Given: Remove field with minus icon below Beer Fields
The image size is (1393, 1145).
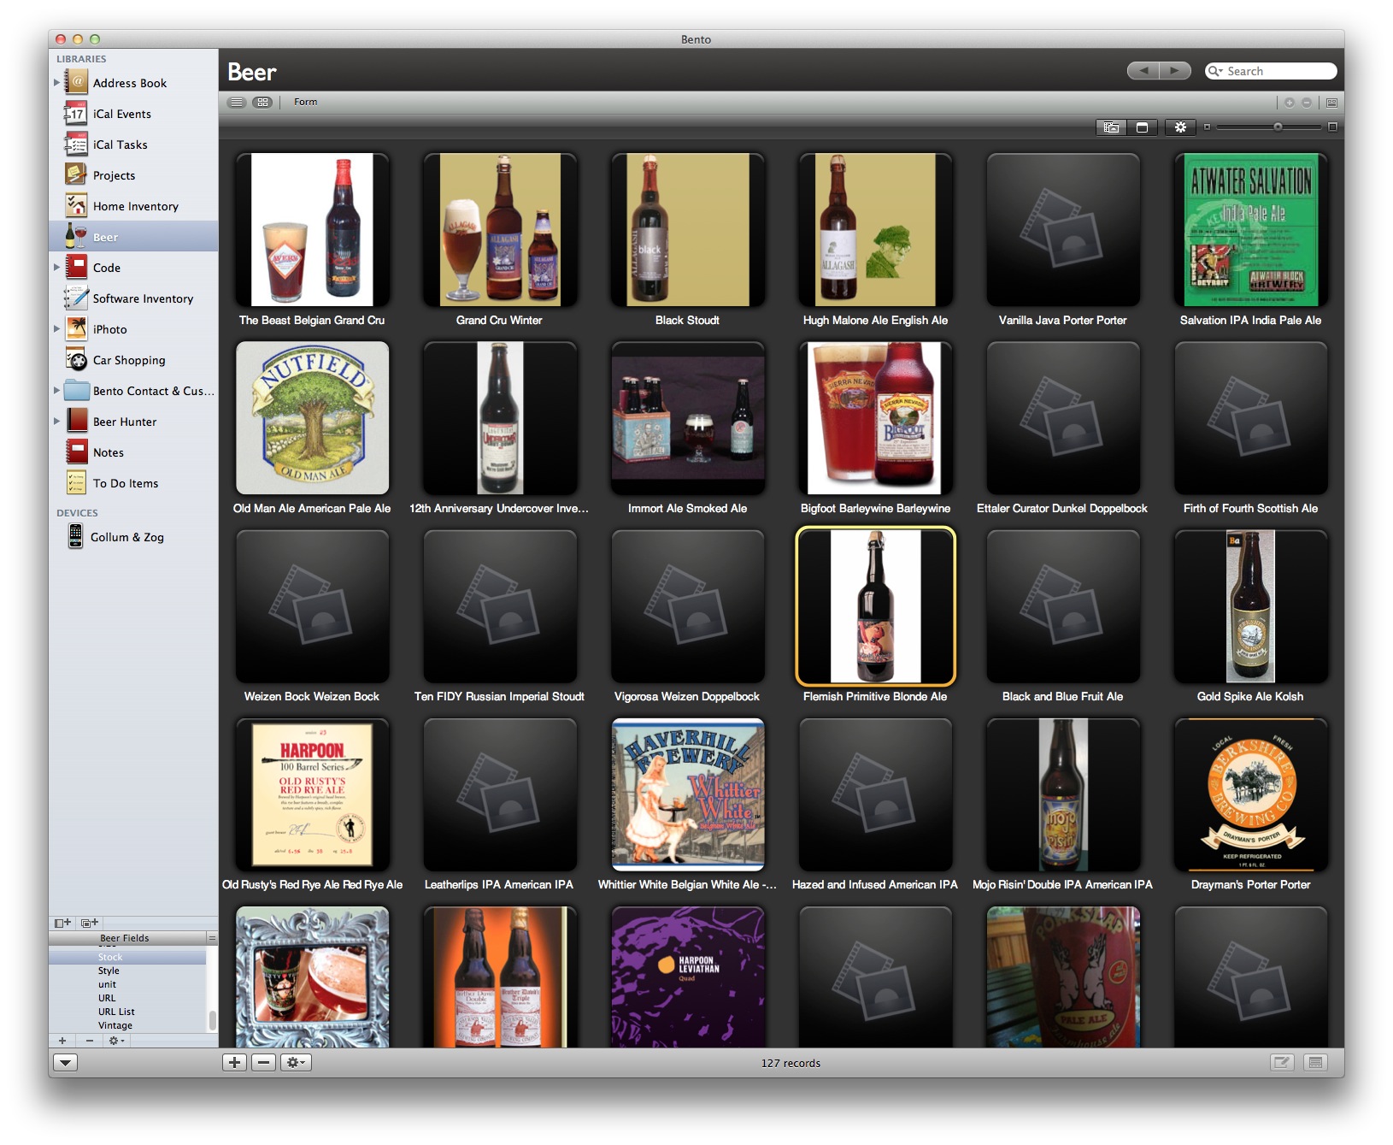Looking at the screenshot, I should (90, 1041).
